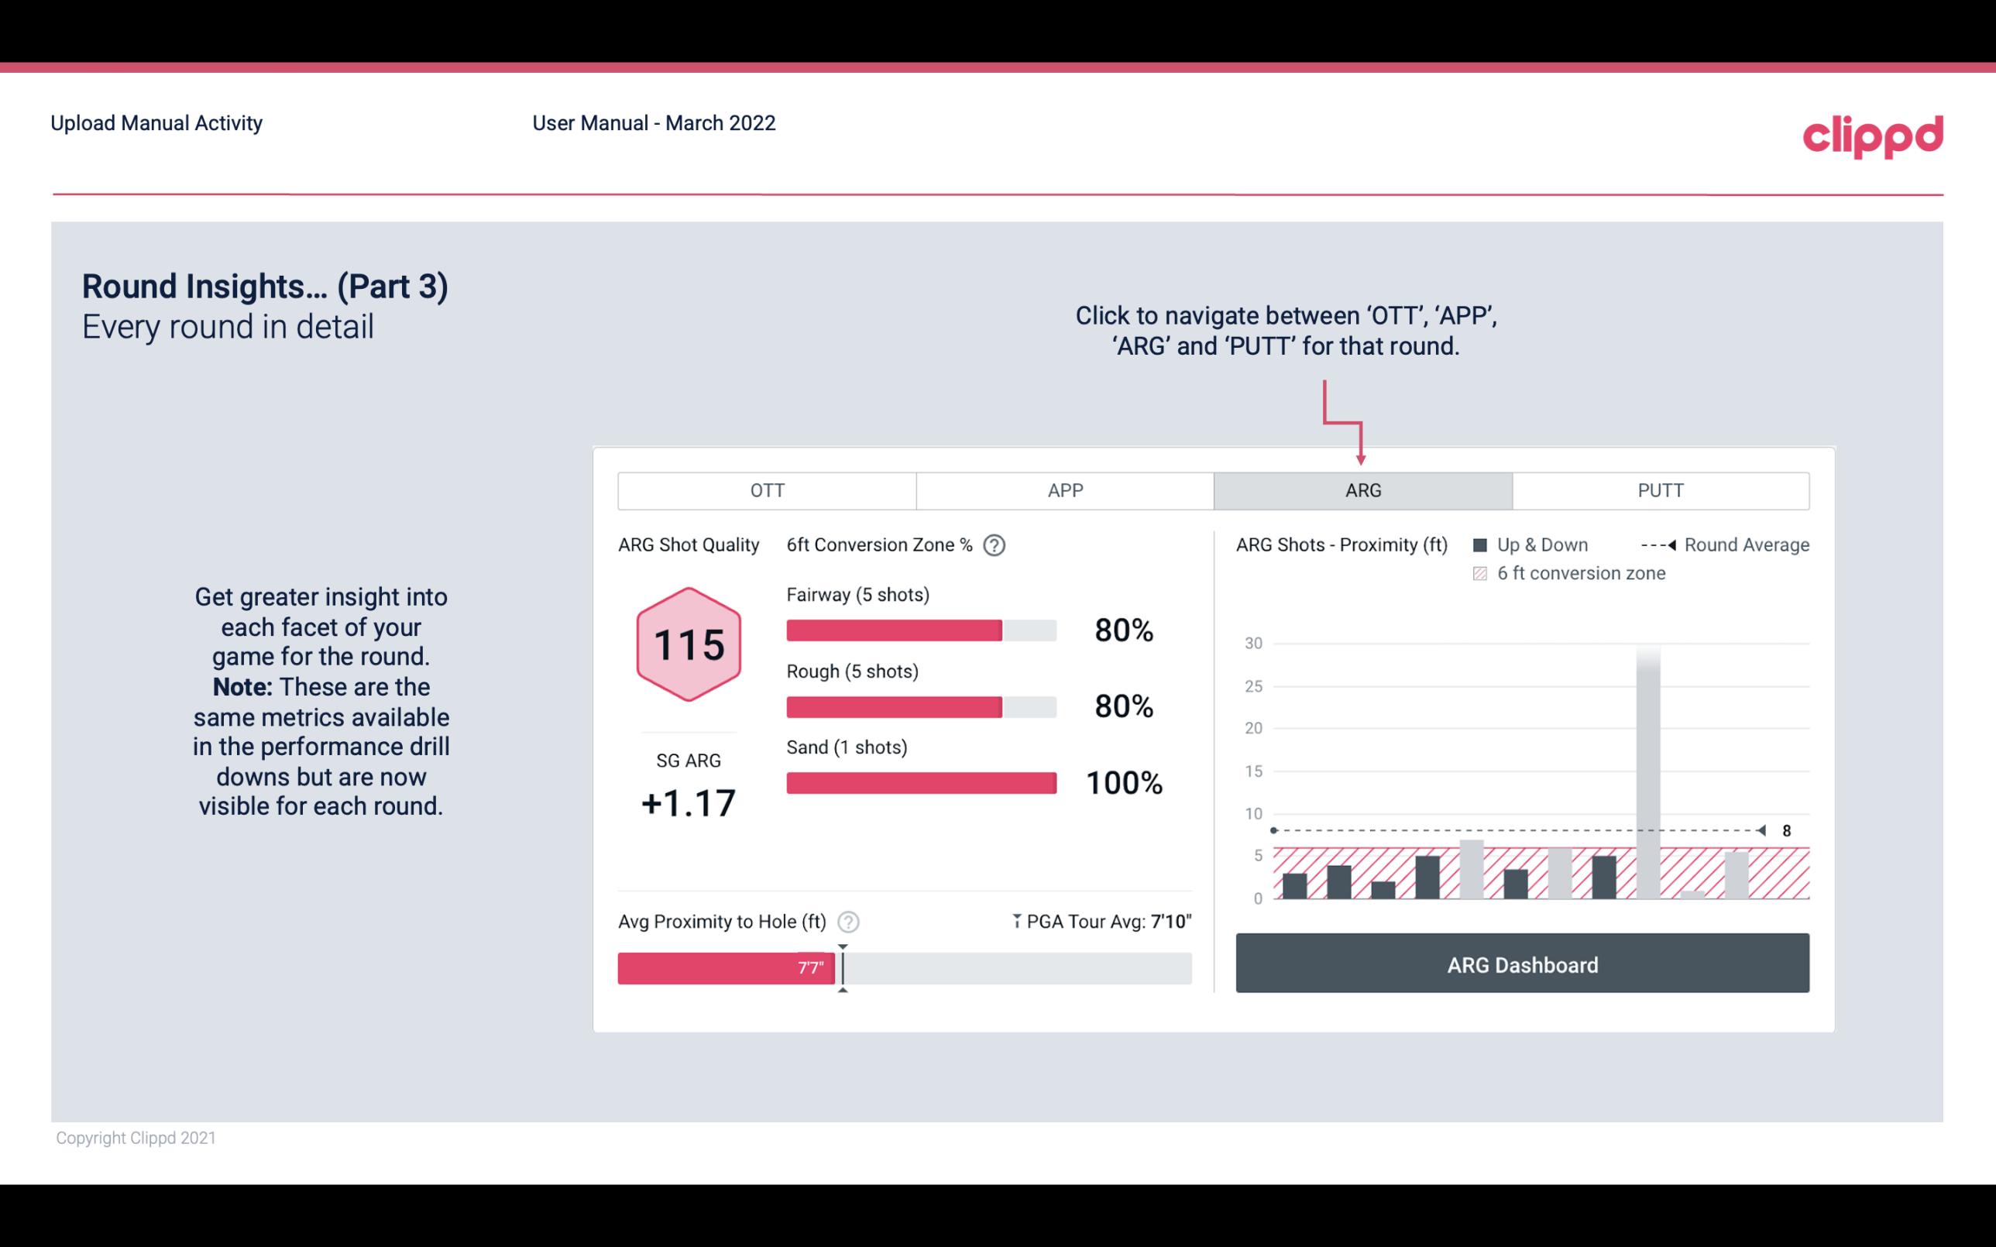
Task: Click the ARG tab to view stats
Action: coord(1362,491)
